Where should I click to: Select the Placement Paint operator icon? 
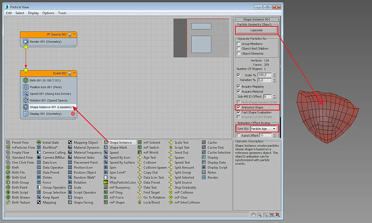coord(70,163)
